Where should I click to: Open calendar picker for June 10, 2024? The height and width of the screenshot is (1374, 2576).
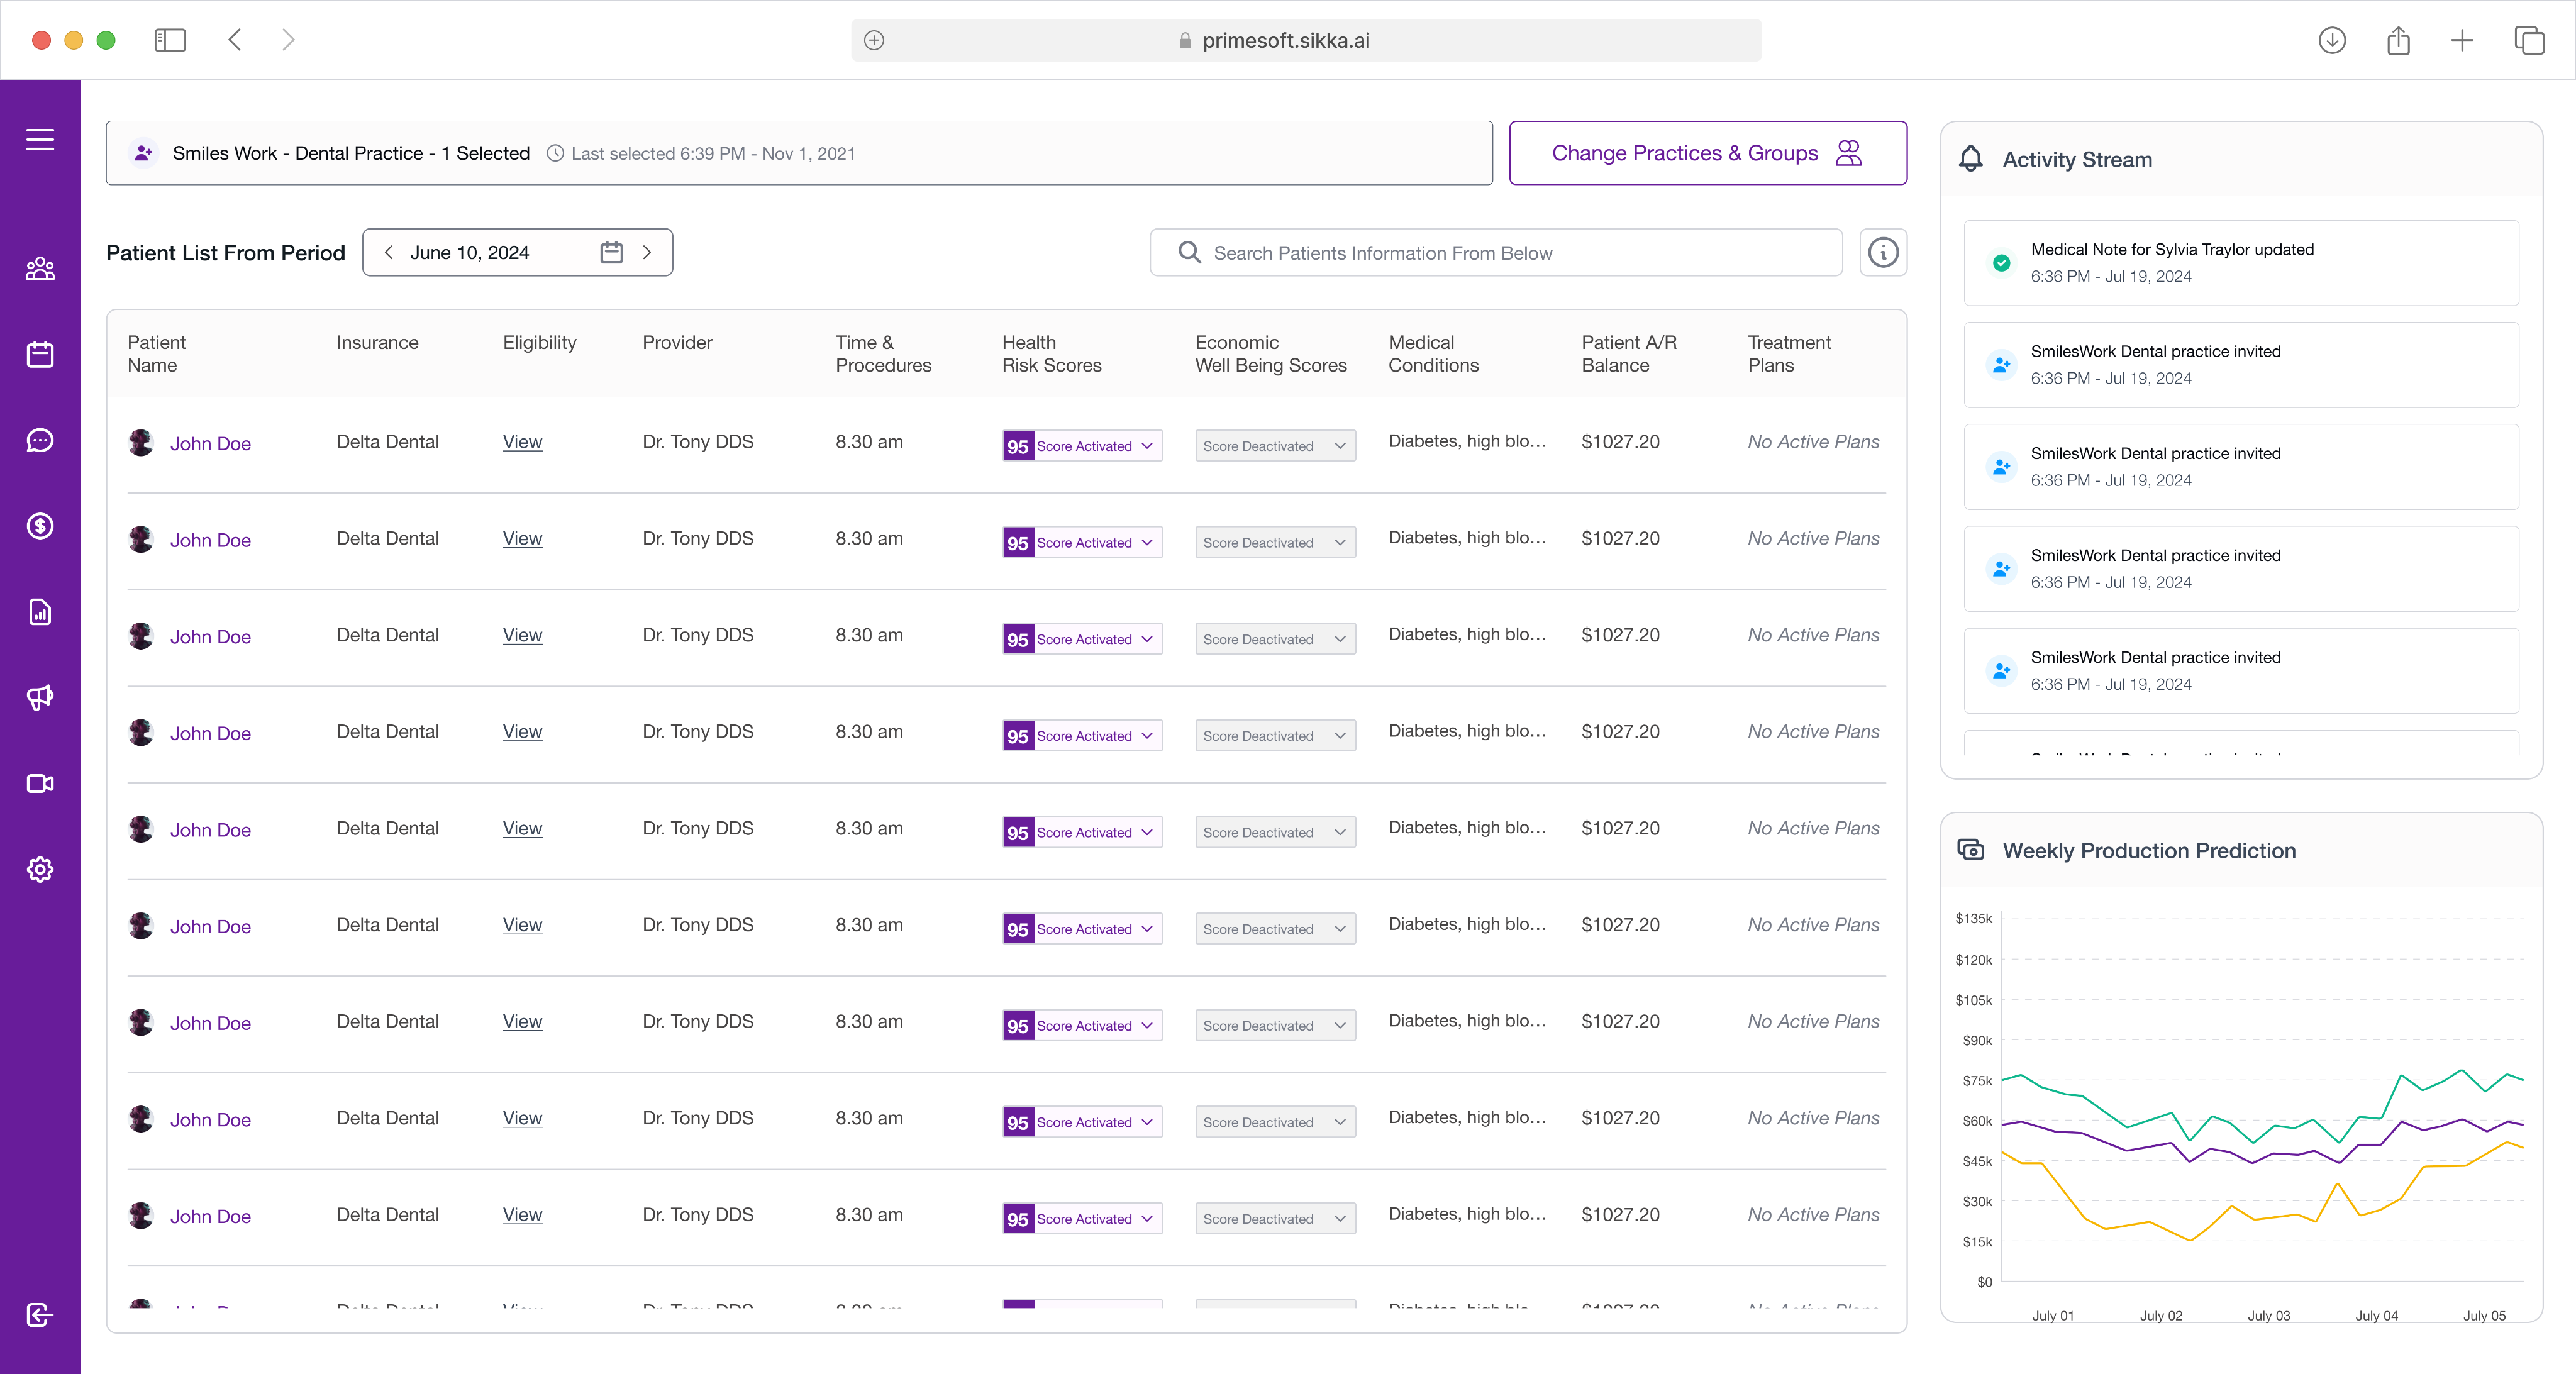(611, 253)
